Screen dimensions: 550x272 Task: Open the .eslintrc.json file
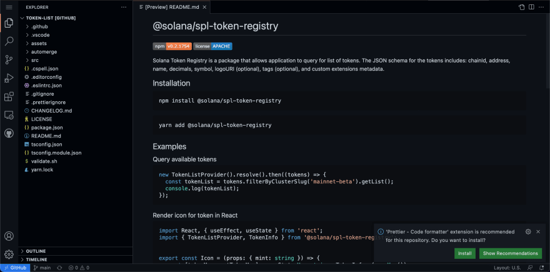(76, 86)
